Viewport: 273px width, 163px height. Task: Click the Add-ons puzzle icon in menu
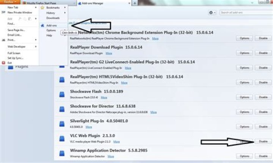point(42,25)
